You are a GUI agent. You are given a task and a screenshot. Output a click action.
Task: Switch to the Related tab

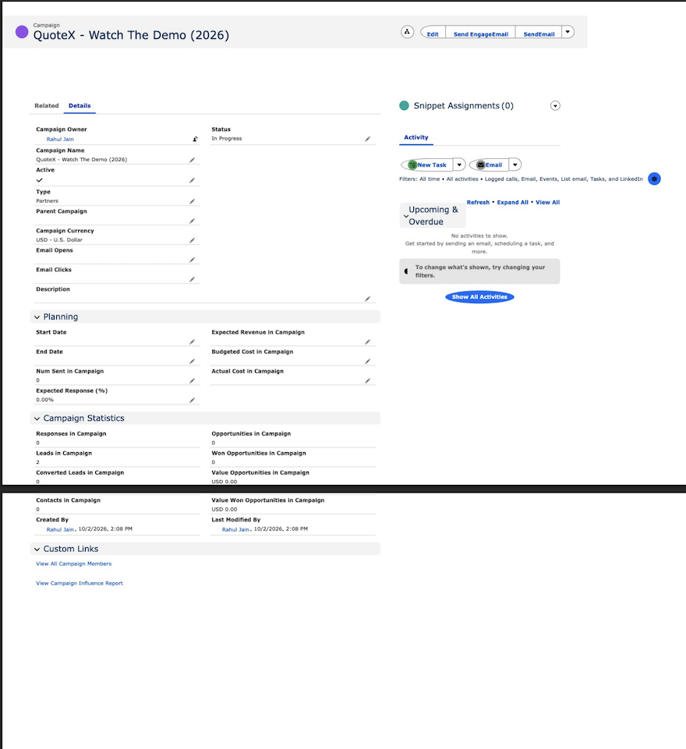coord(46,105)
